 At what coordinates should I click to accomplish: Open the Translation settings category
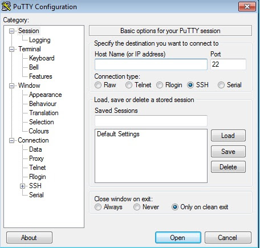coord(44,113)
